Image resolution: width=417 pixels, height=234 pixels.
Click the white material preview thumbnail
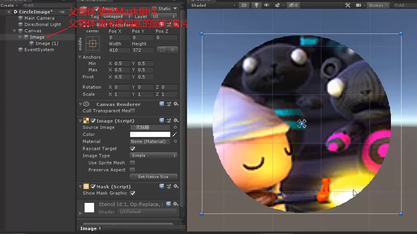pyautogui.click(x=89, y=208)
